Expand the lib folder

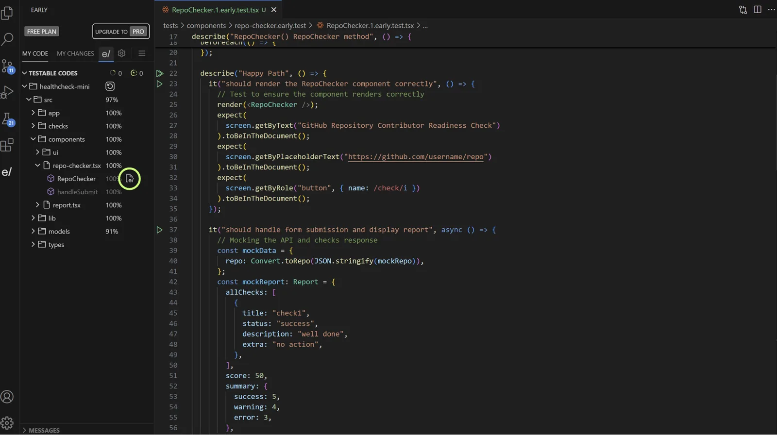[33, 218]
